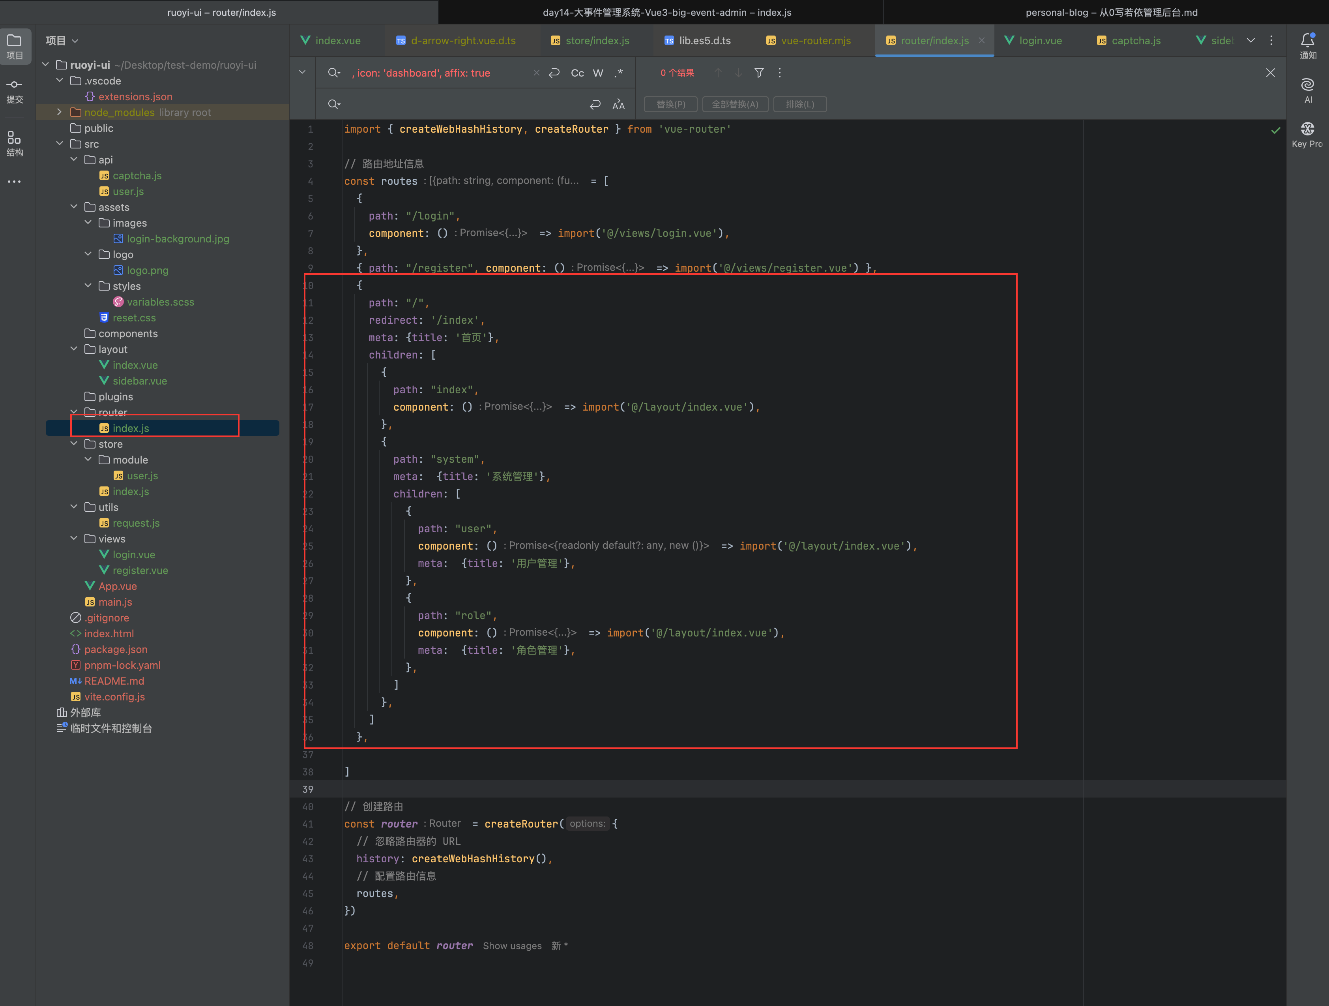Screen dimensions: 1329x1006
Task: Open captcha.js in the api folder
Action: click(x=130, y=176)
